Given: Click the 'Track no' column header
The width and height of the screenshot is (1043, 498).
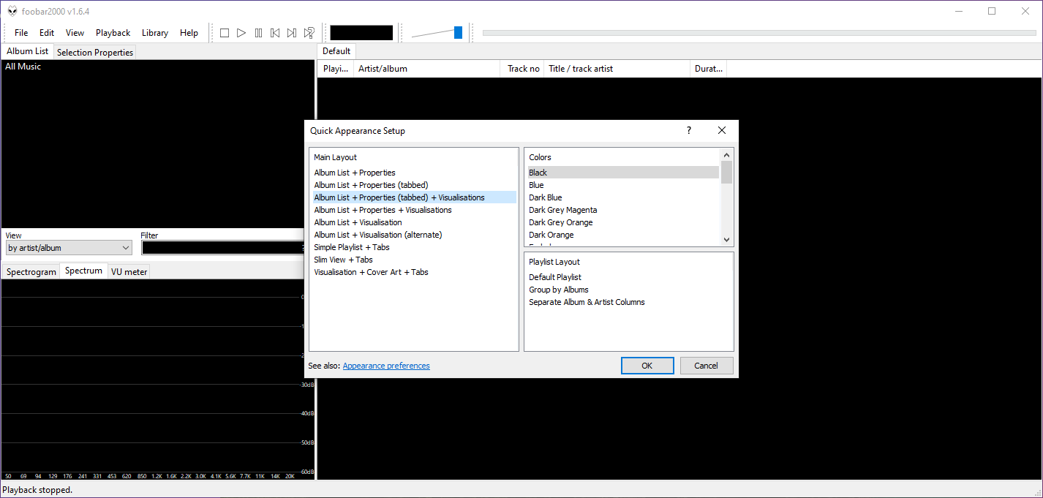Looking at the screenshot, I should pyautogui.click(x=522, y=69).
